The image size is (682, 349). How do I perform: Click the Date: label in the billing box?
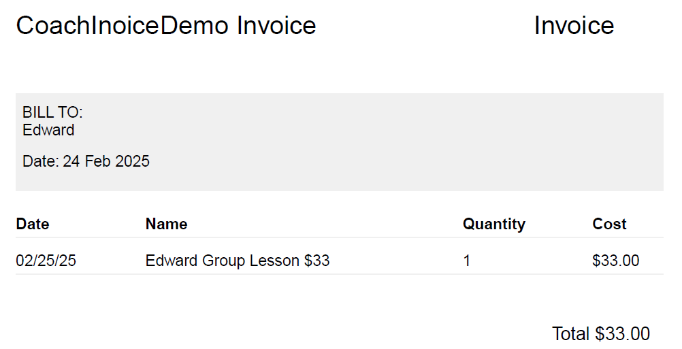coord(41,162)
